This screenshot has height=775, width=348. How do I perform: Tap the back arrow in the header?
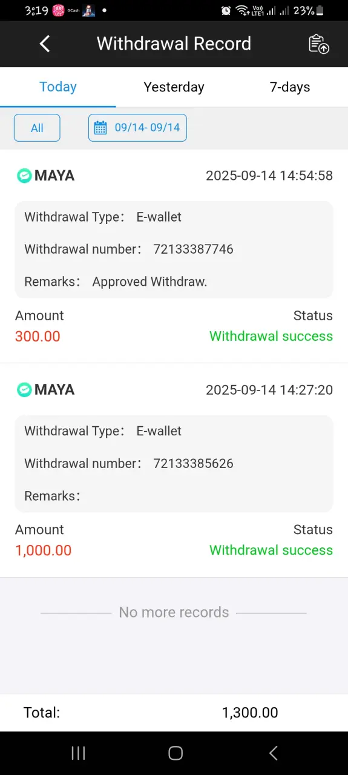pos(44,44)
